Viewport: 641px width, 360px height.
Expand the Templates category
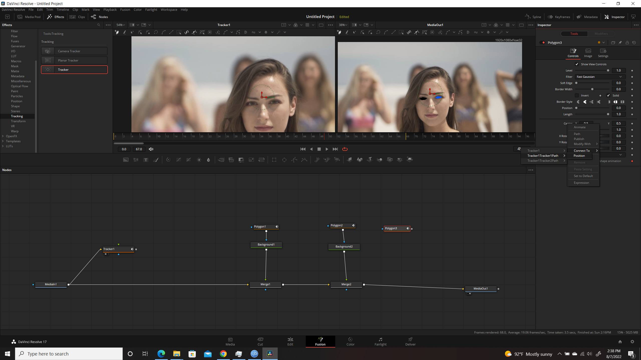tap(3, 141)
